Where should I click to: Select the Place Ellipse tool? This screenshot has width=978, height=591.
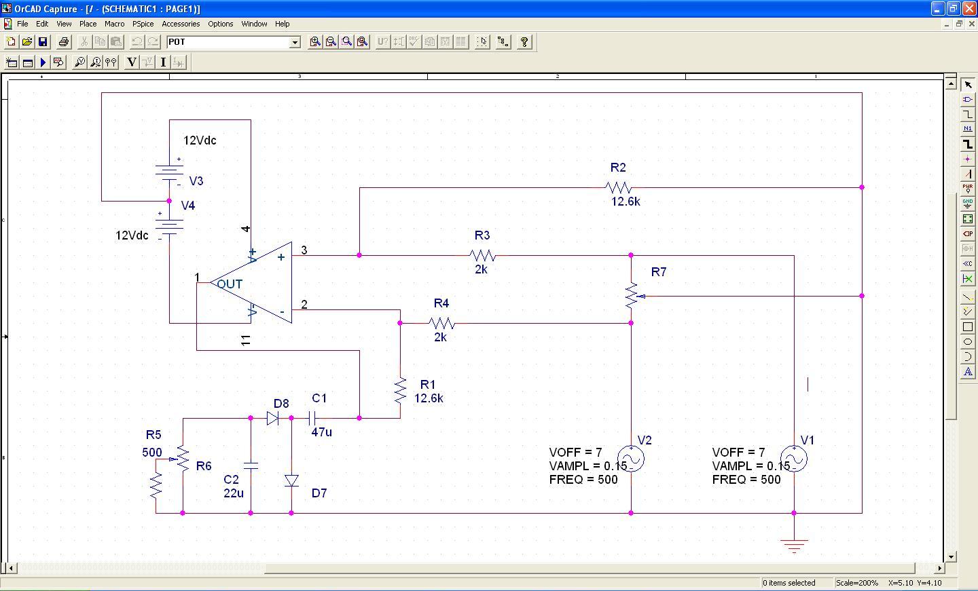(x=968, y=342)
